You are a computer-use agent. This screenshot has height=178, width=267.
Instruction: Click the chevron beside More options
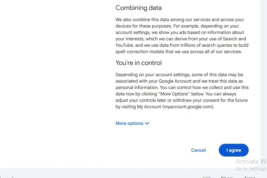[x=147, y=123]
